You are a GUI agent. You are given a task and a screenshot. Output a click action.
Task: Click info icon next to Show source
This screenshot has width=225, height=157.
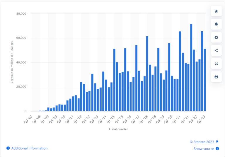point(217,149)
